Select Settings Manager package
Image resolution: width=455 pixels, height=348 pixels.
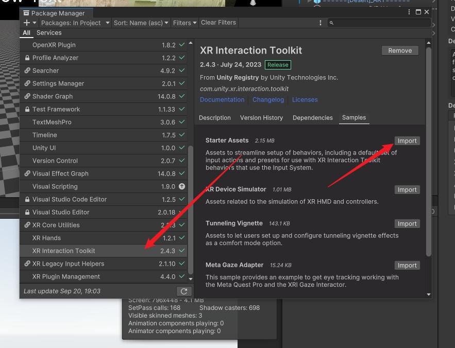(x=104, y=83)
